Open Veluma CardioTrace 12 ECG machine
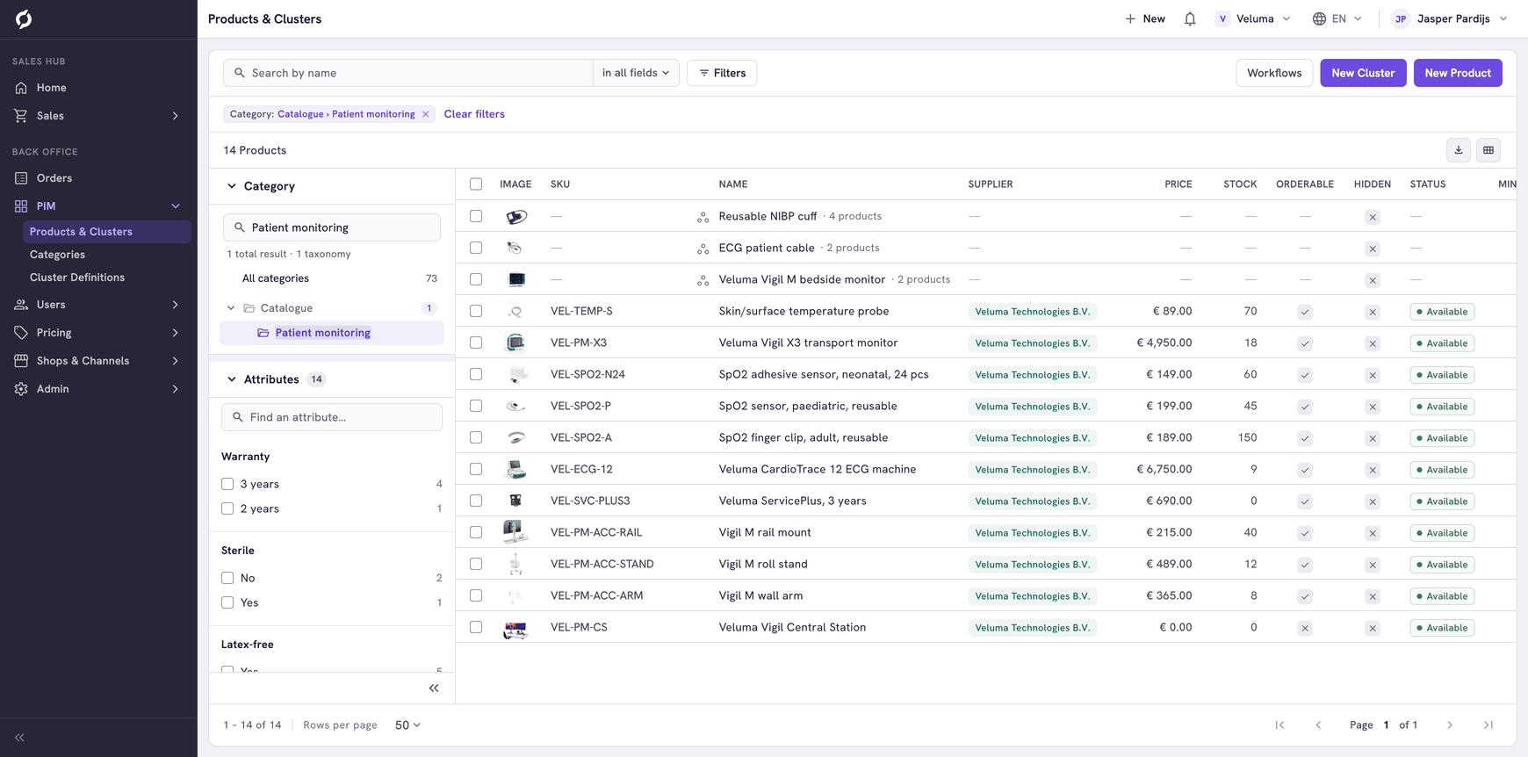The width and height of the screenshot is (1528, 757). click(x=817, y=469)
